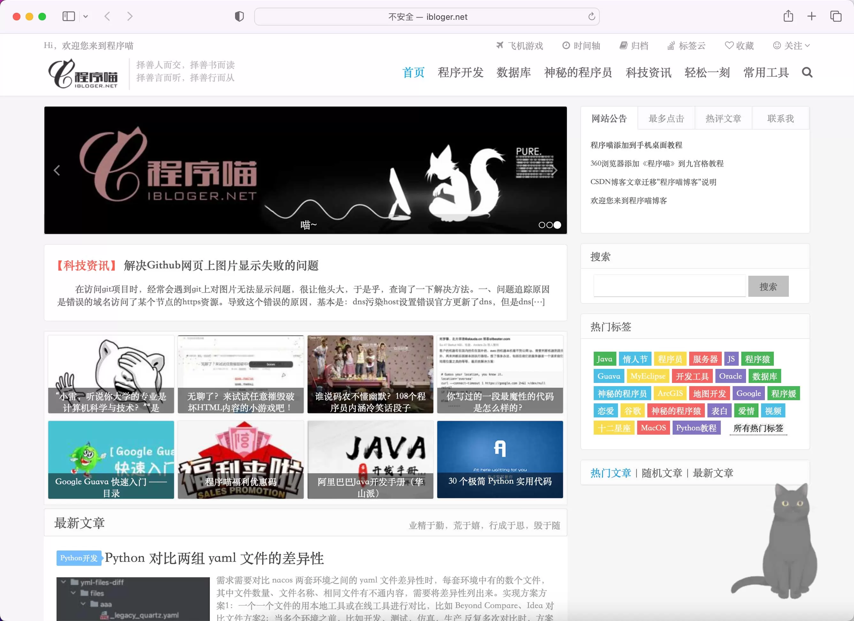Open new tab plus icon
Viewport: 854px width, 621px height.
(812, 16)
